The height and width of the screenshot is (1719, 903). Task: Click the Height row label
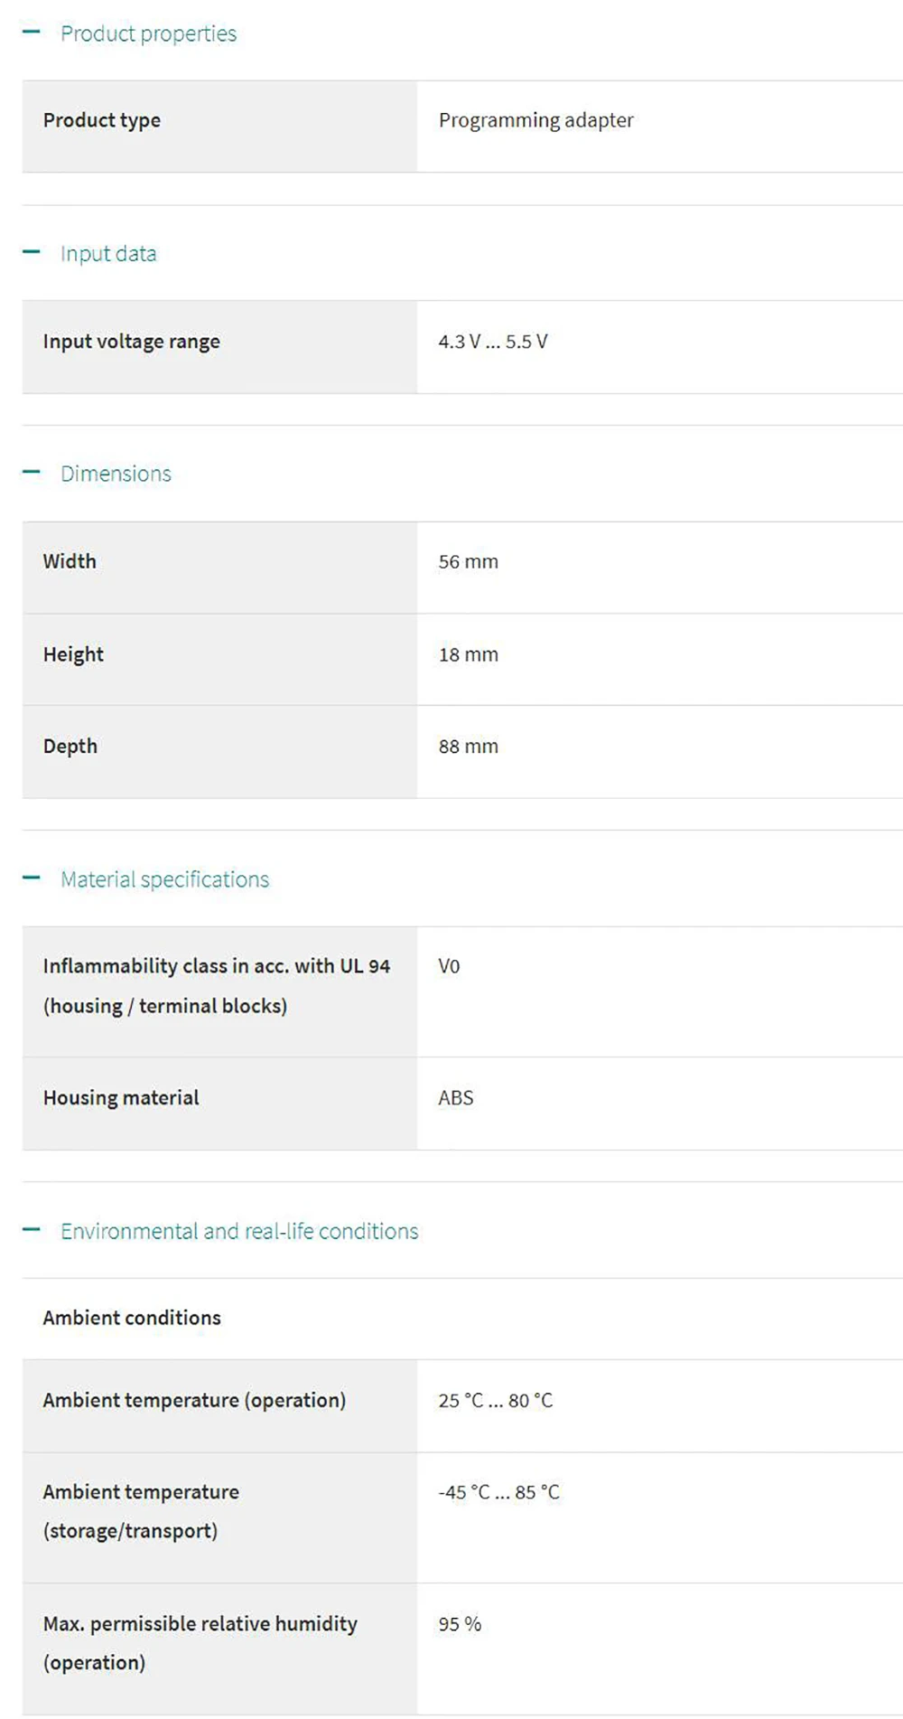pos(73,654)
